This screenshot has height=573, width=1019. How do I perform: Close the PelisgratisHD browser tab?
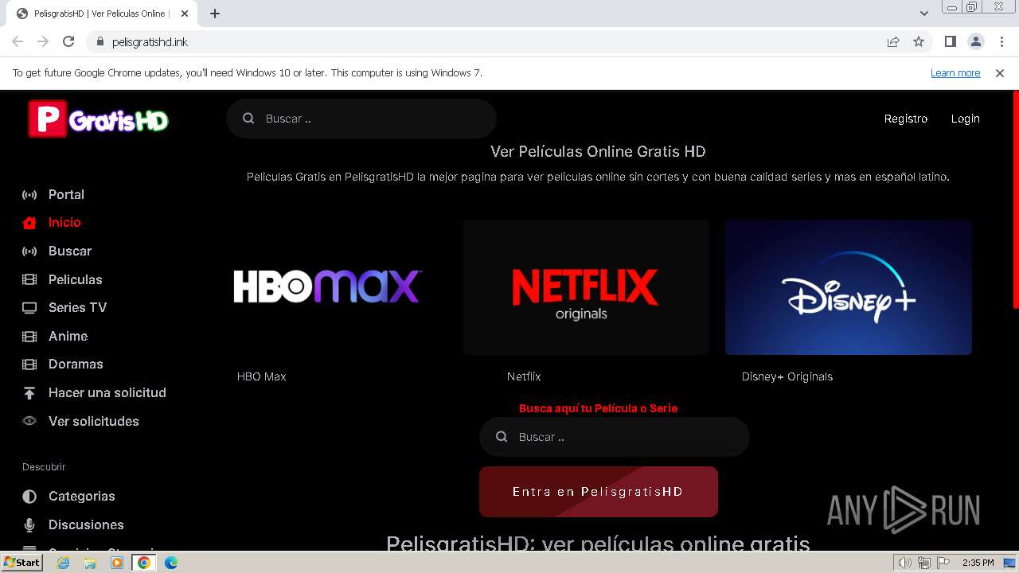[185, 14]
